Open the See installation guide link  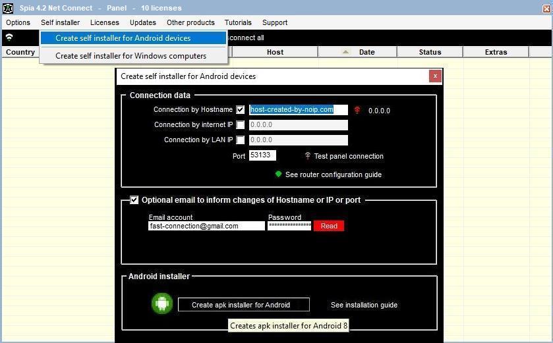(364, 305)
